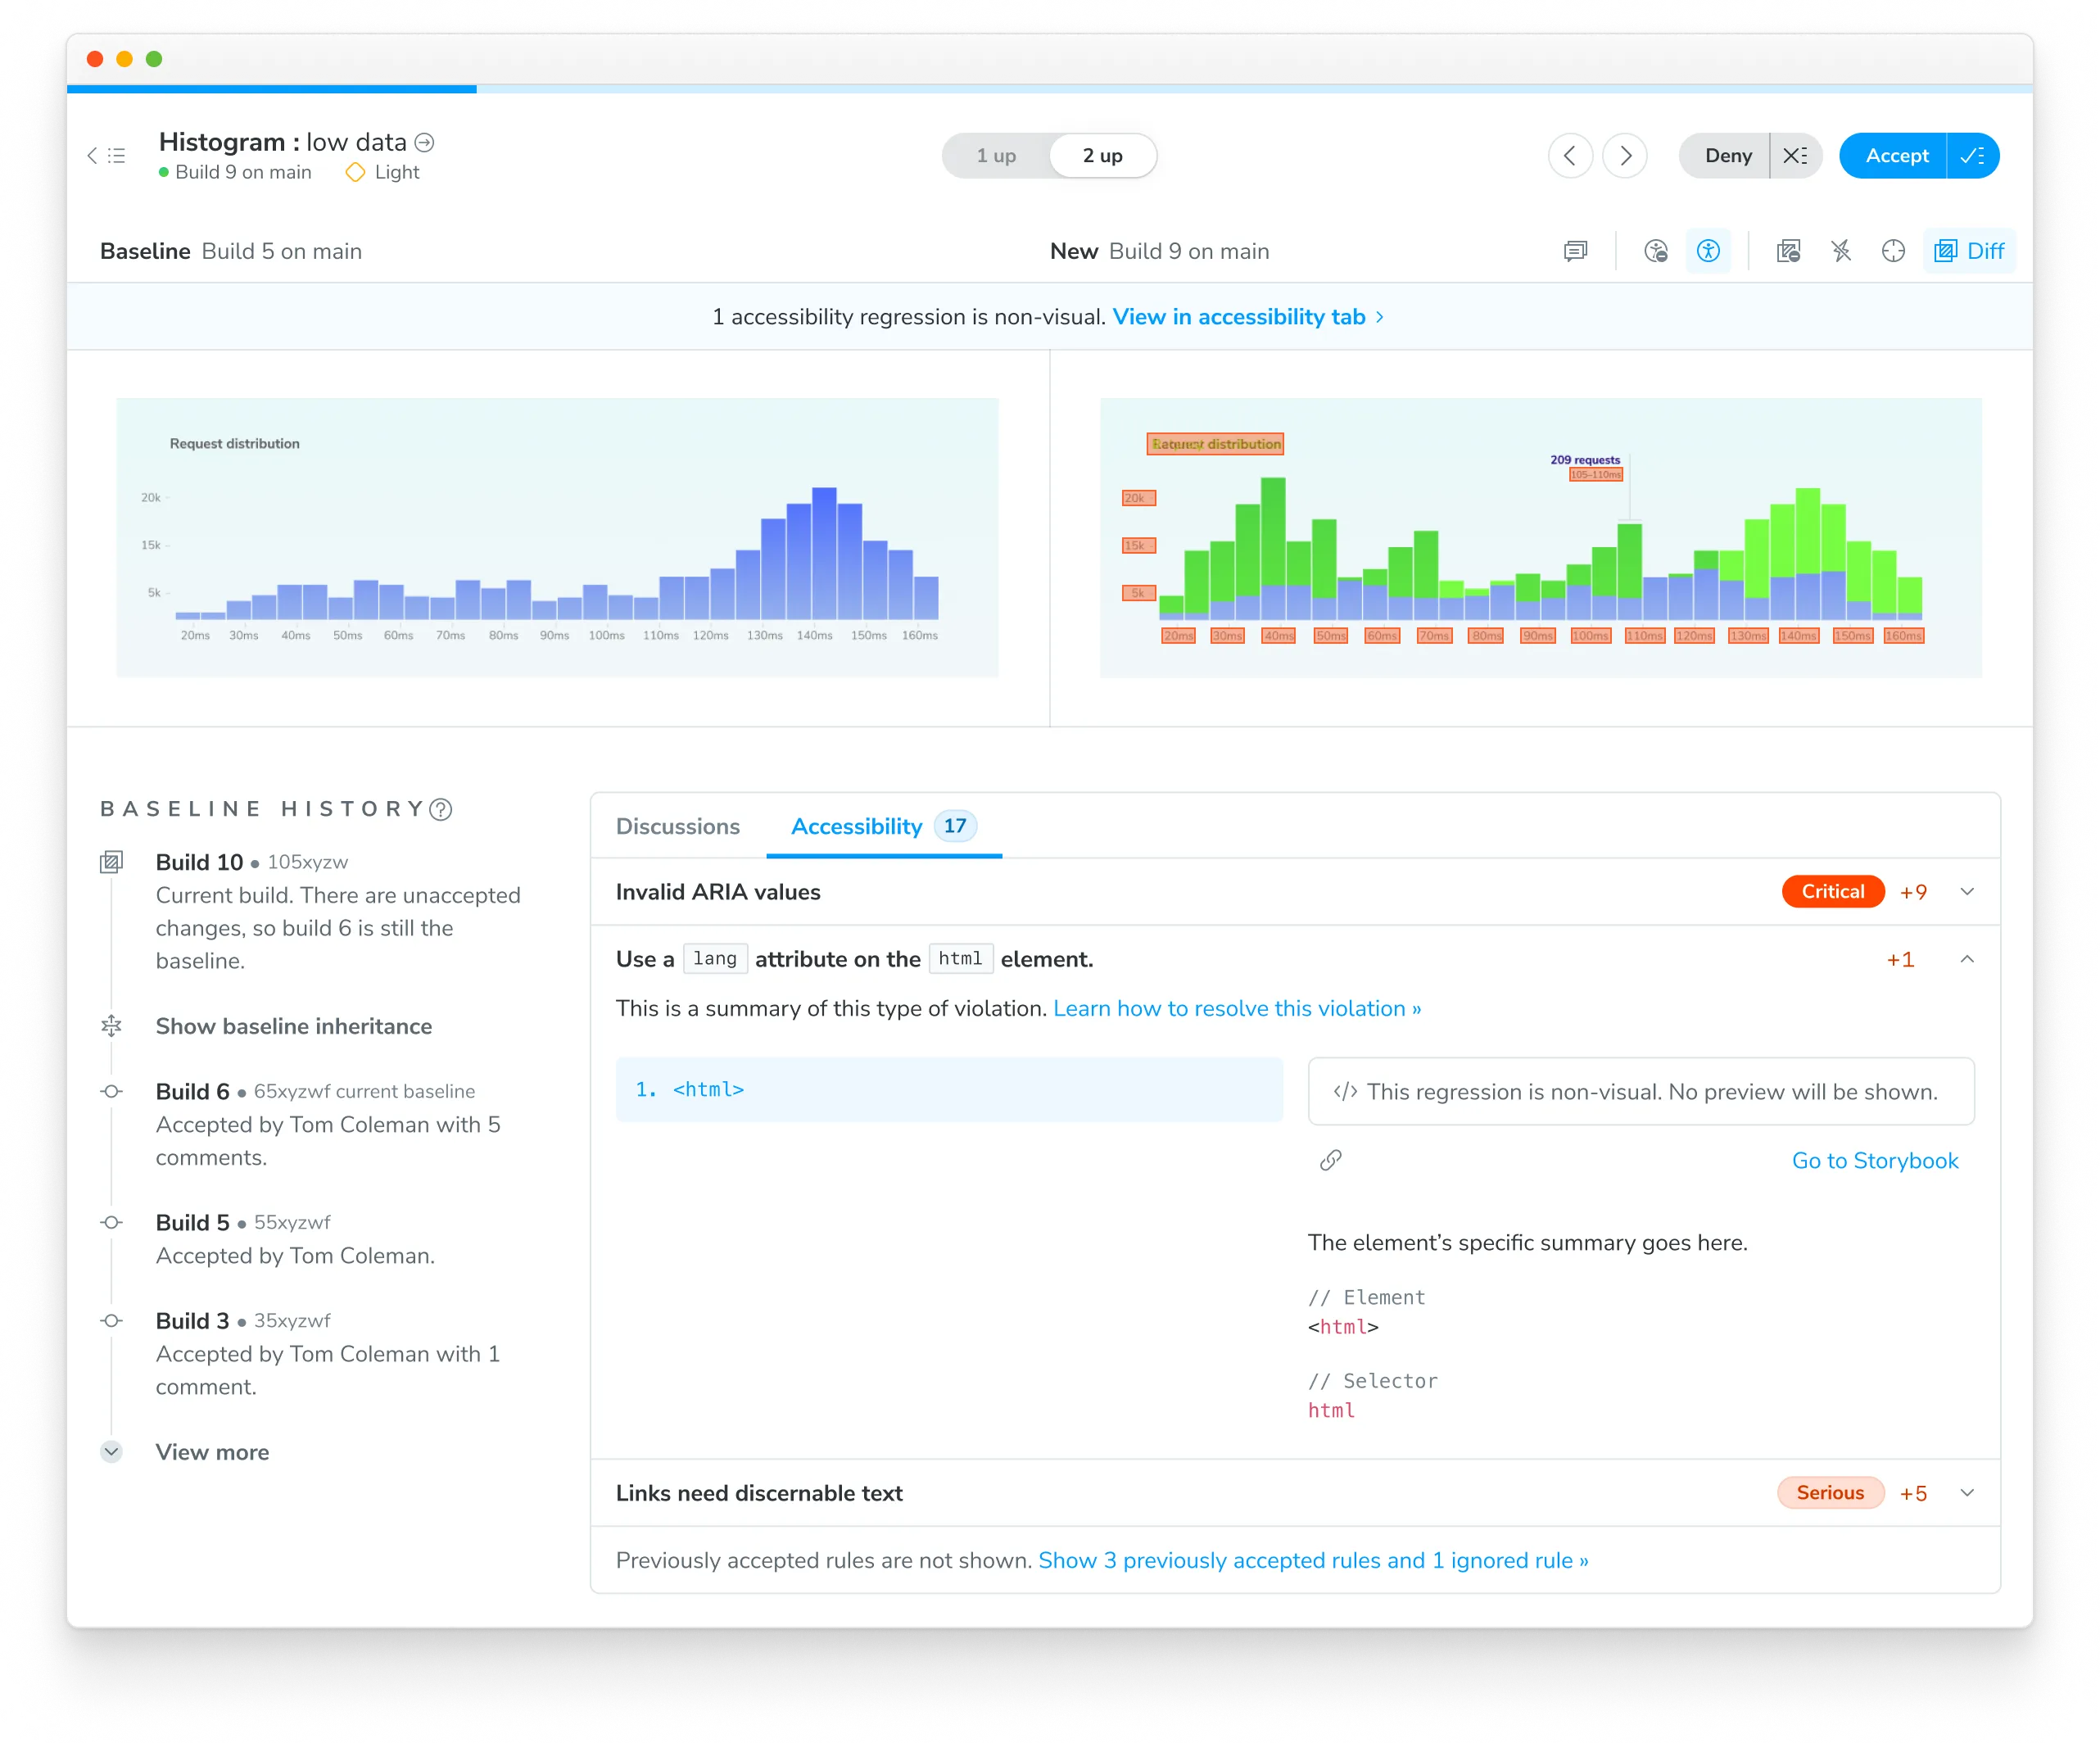Toggle the Diff overlay button
The image size is (2100, 1743).
point(1968,251)
